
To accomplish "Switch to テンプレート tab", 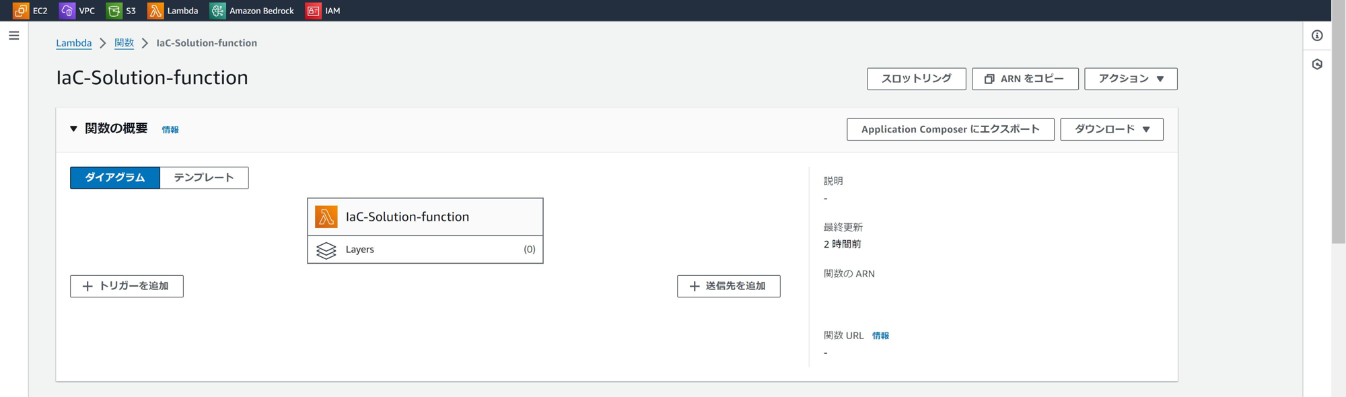I will click(x=204, y=178).
